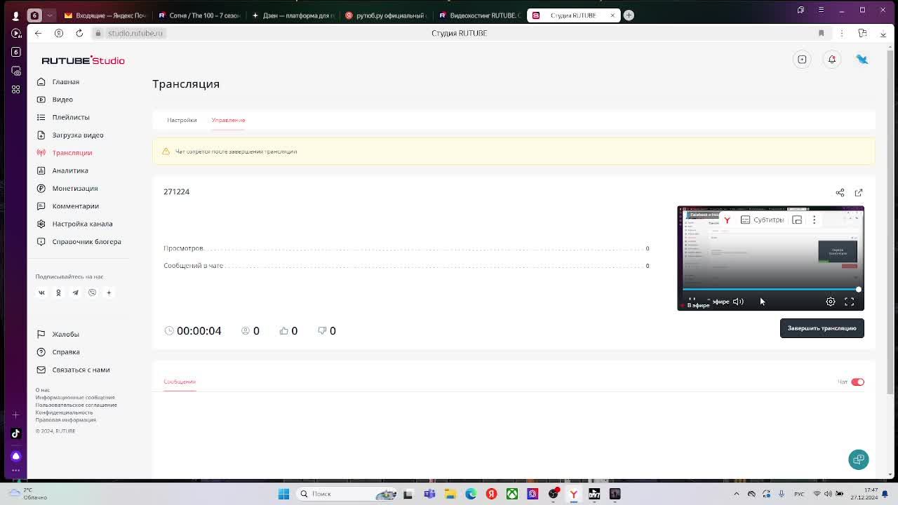Open a new browser tab with plus

click(x=629, y=15)
